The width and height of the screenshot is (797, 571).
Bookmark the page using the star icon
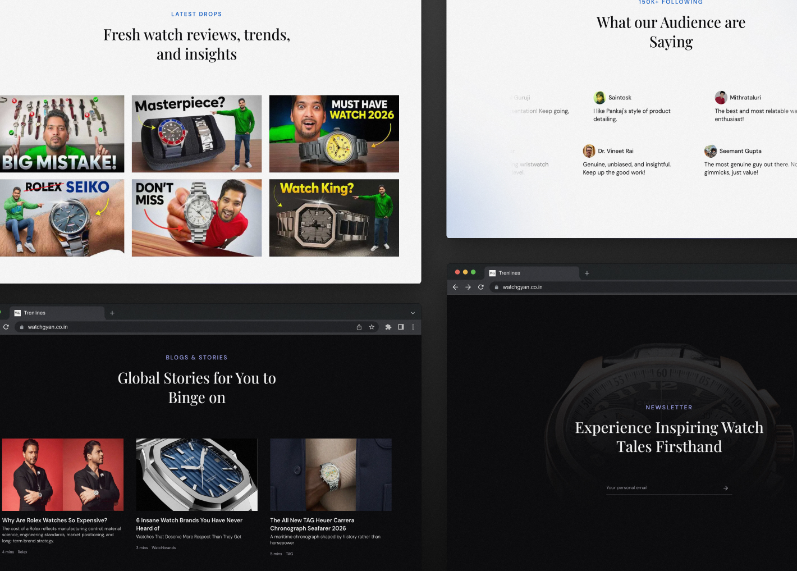[x=372, y=327]
